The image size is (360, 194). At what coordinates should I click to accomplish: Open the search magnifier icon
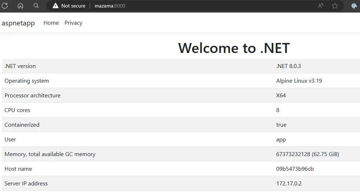point(36,6)
